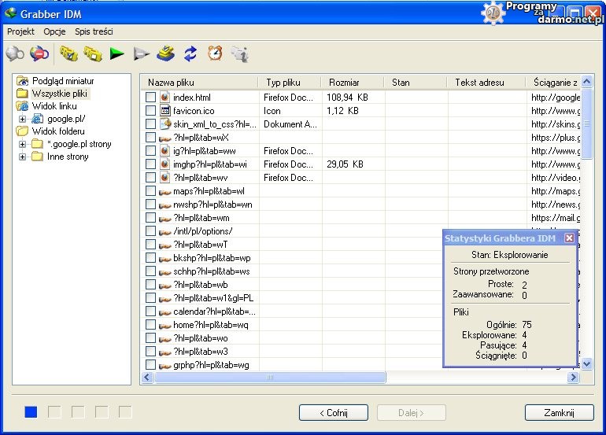Open the alarm clock scheduler icon
The width and height of the screenshot is (606, 435).
coord(214,53)
